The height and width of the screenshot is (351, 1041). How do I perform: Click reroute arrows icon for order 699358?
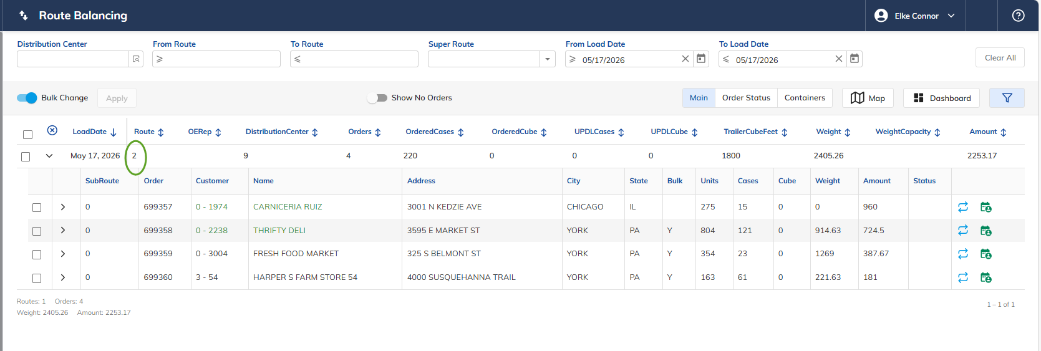coord(963,231)
